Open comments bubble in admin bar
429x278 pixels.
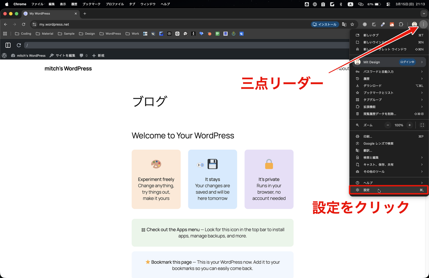tap(84, 56)
